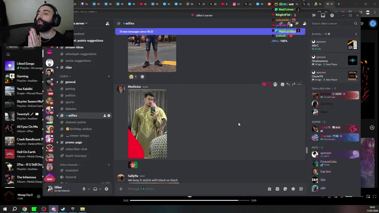Viewport: 379px width, 213px height.
Task: Invite members via icon beside server name
Action: (107, 23)
